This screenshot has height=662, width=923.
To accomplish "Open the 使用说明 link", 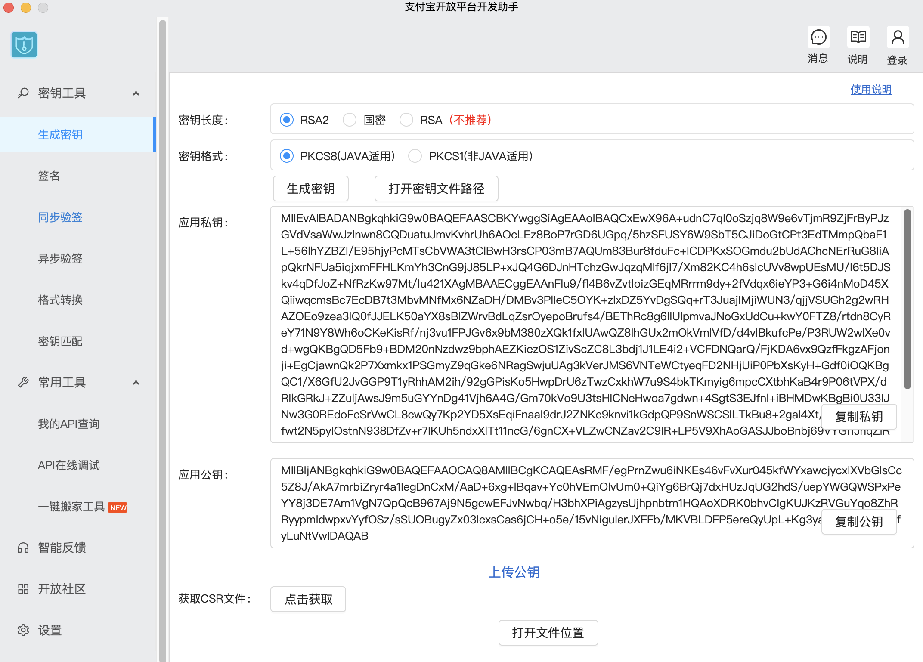I will click(x=871, y=89).
